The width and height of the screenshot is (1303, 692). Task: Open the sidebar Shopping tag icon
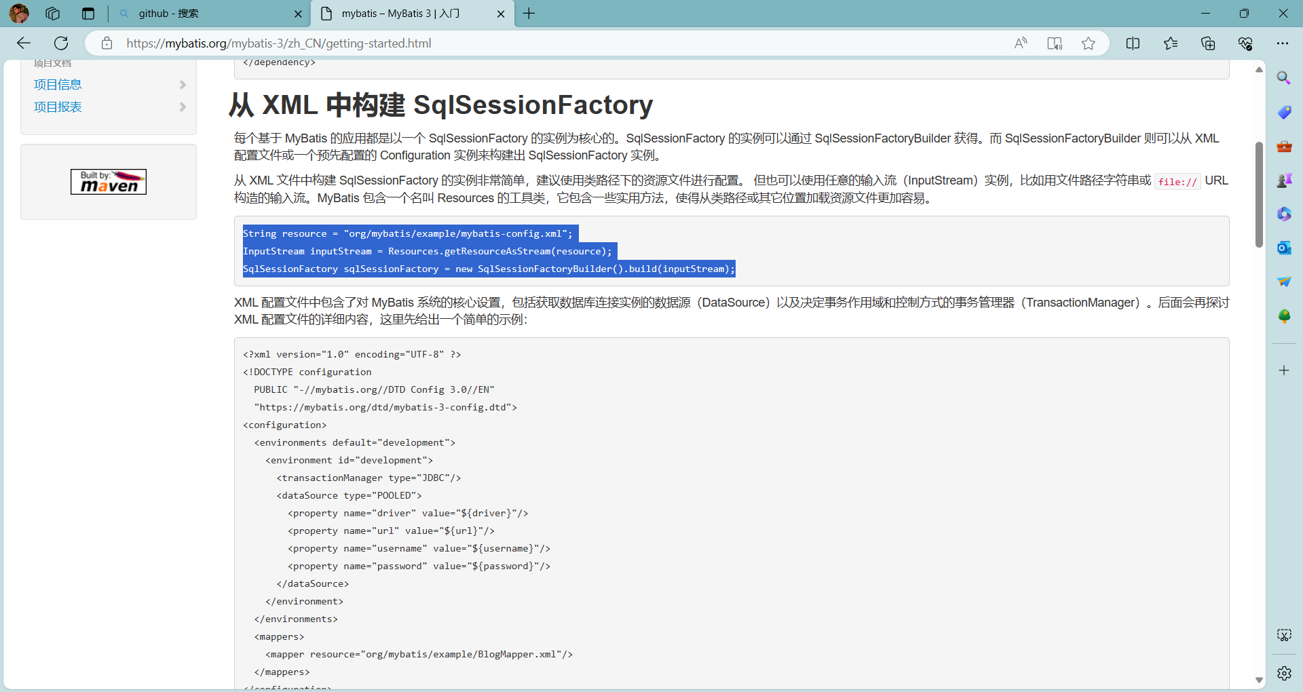click(1284, 112)
